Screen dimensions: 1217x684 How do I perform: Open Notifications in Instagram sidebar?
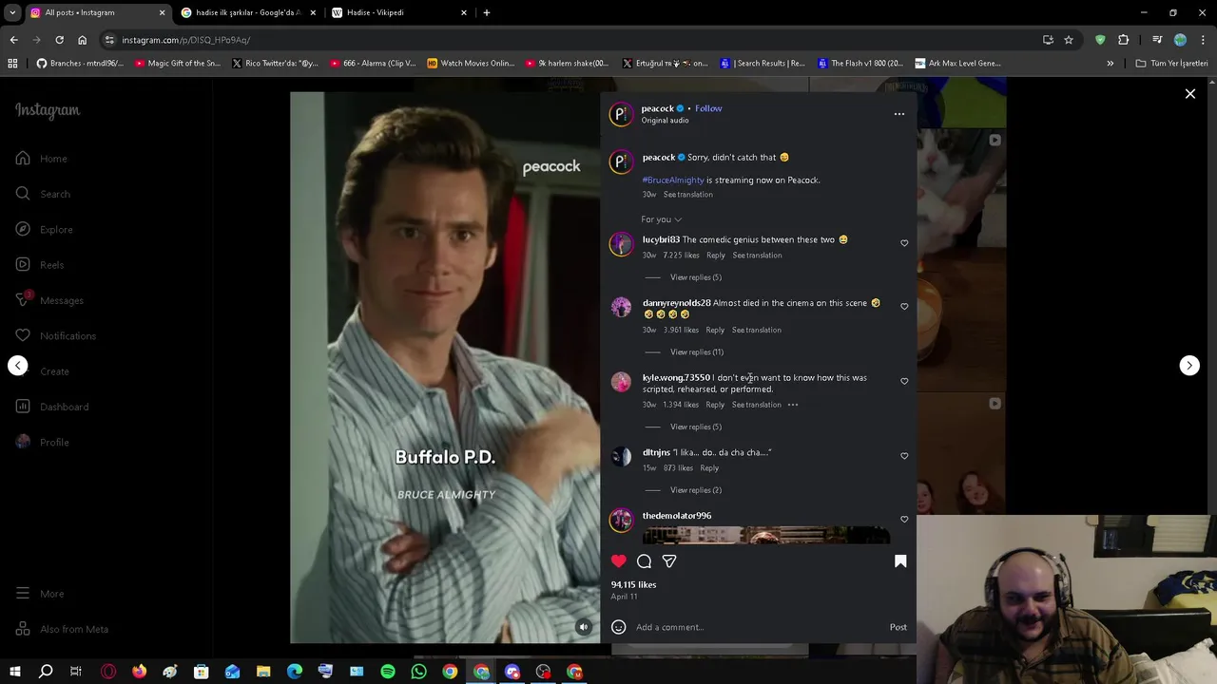coord(55,335)
